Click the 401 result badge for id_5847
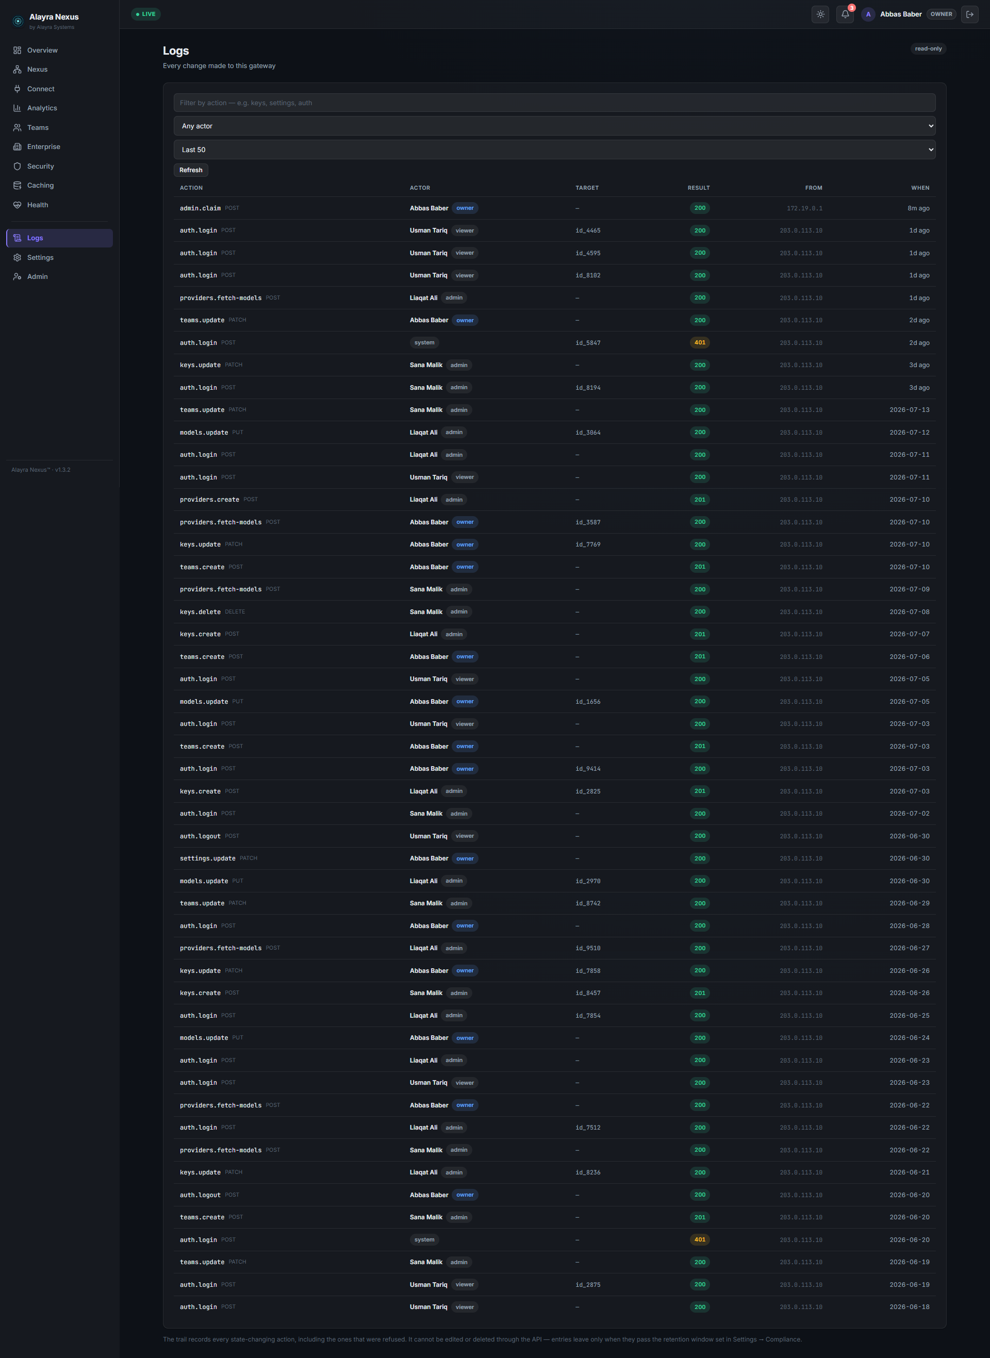 pyautogui.click(x=699, y=343)
